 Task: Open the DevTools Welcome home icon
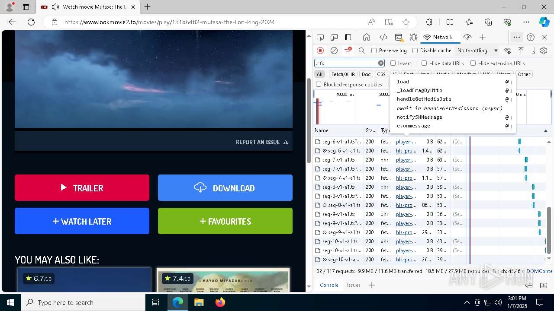tap(367, 37)
